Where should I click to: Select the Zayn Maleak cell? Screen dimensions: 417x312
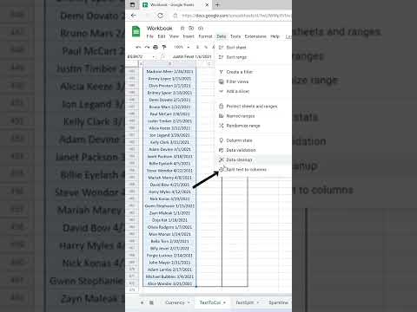coord(169,213)
